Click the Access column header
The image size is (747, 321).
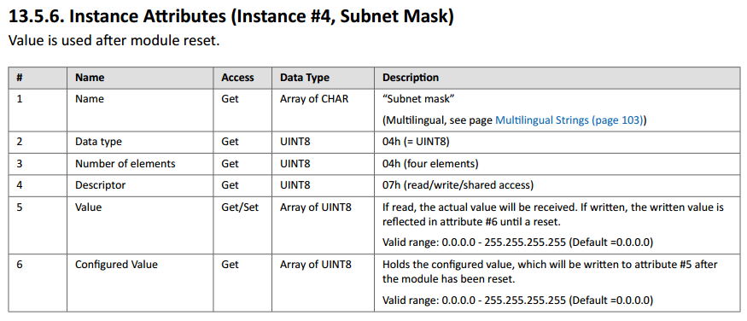tap(237, 77)
